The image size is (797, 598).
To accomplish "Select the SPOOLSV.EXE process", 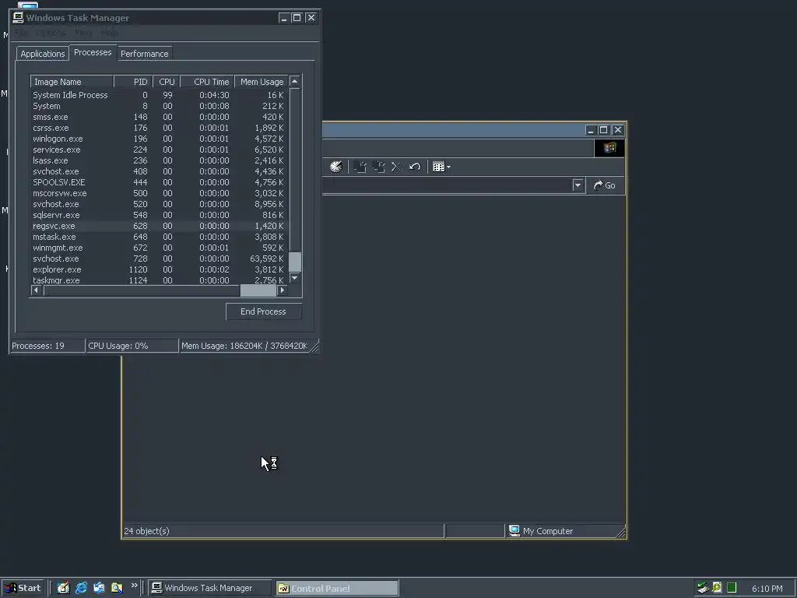I will (x=159, y=182).
